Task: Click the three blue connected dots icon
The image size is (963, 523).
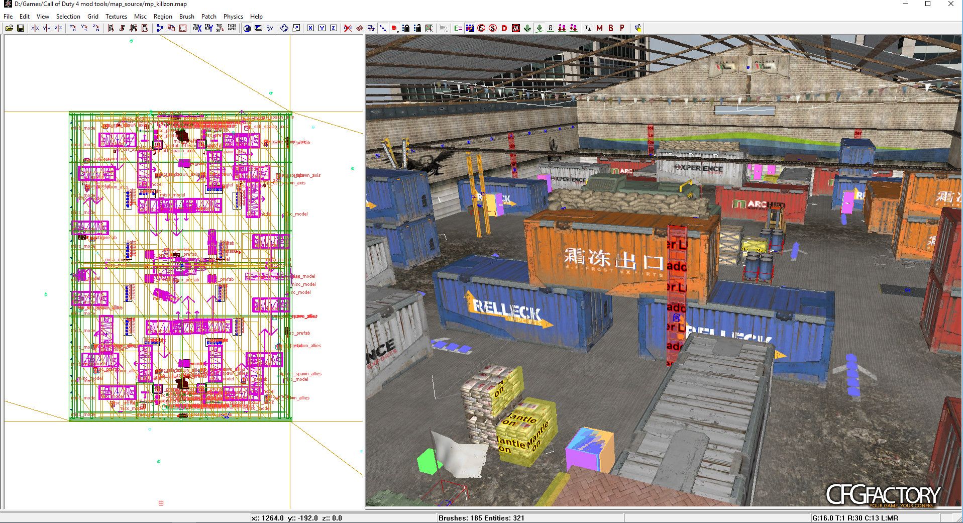Action: tap(160, 28)
